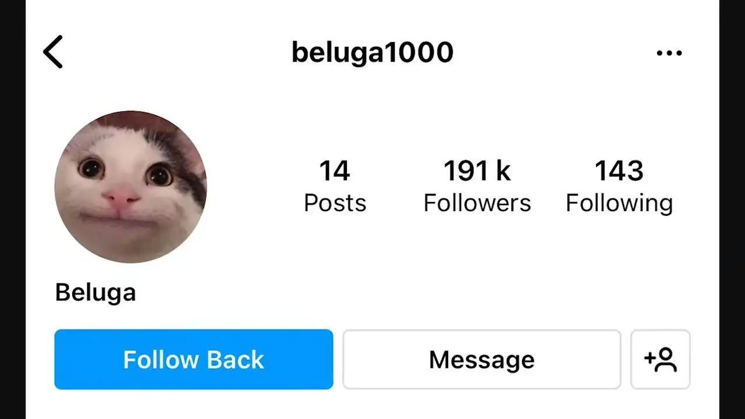Open the Posts label
The height and width of the screenshot is (419, 745).
pos(335,203)
